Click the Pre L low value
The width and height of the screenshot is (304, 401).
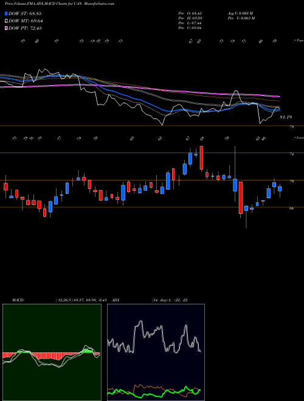(x=190, y=23)
